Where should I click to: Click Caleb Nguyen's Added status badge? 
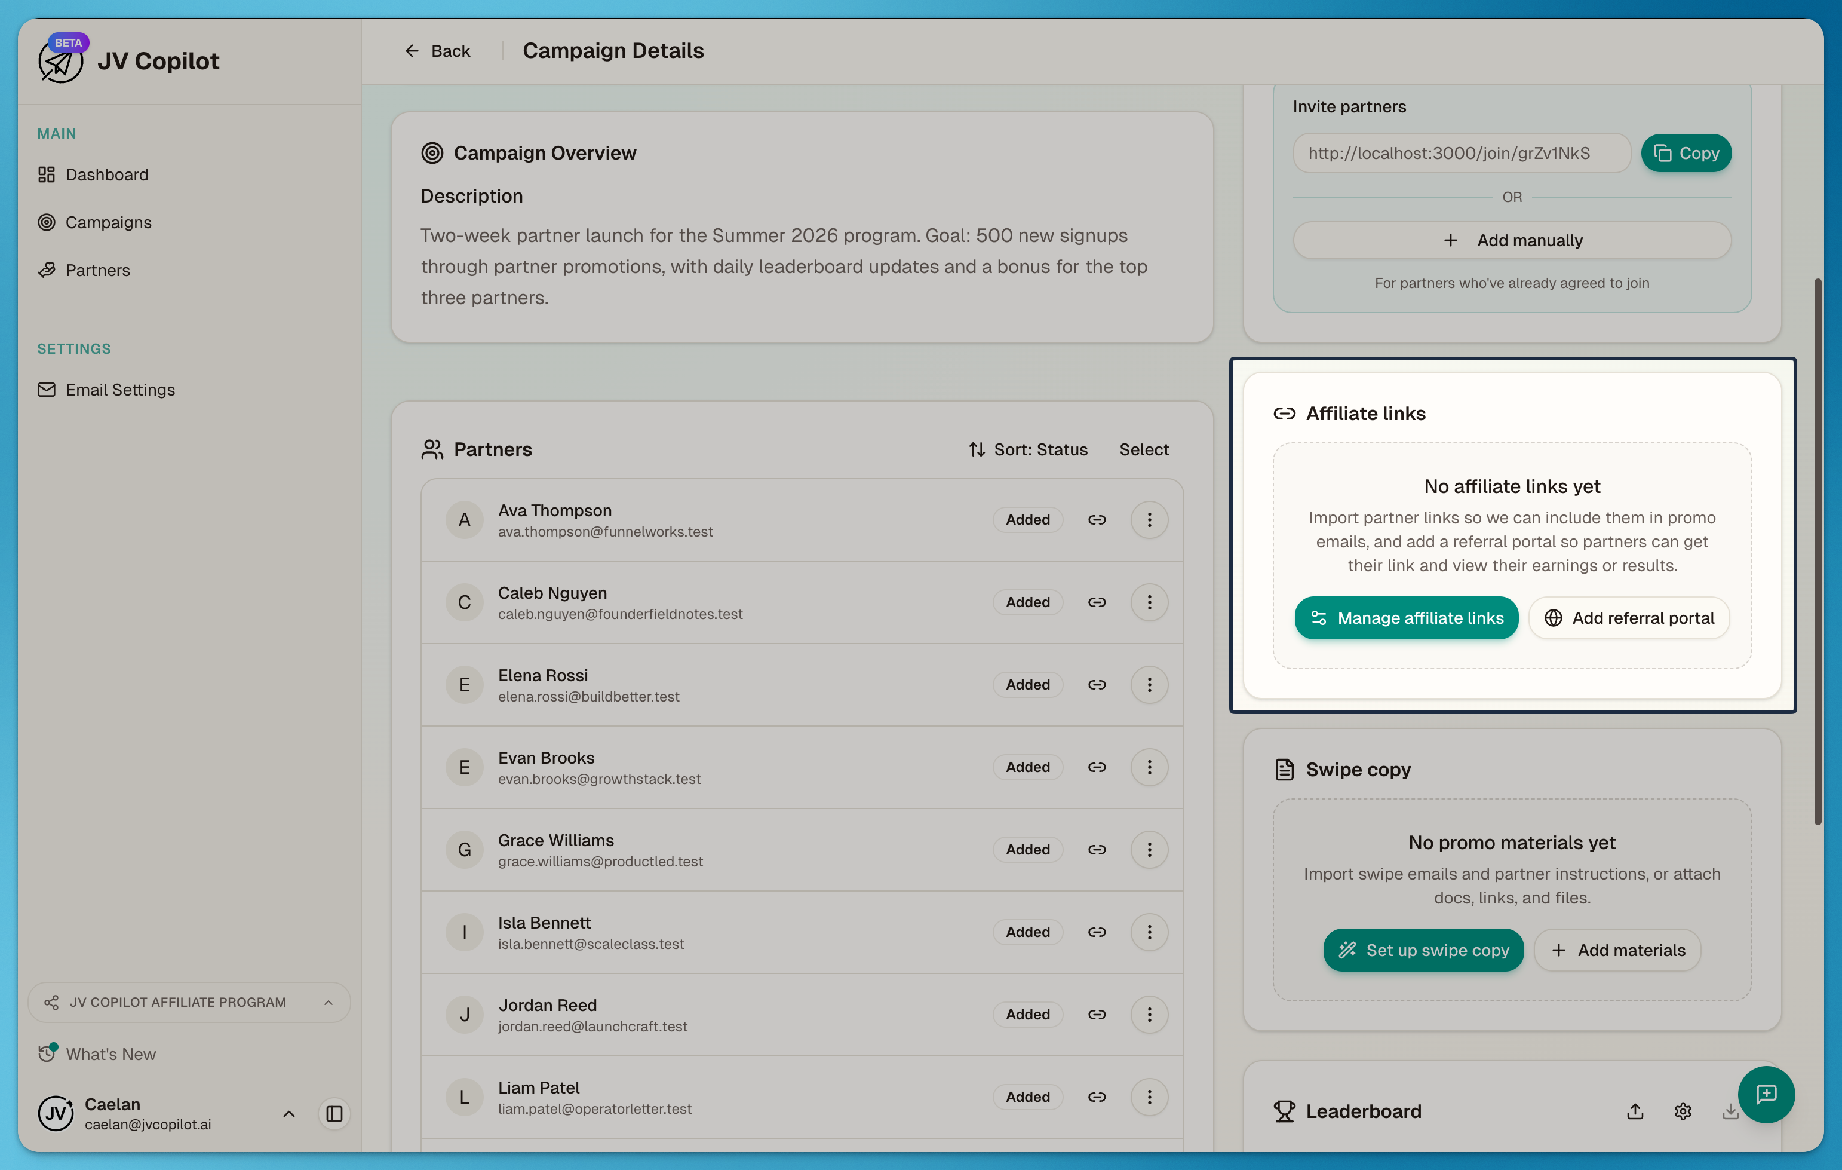(x=1027, y=602)
